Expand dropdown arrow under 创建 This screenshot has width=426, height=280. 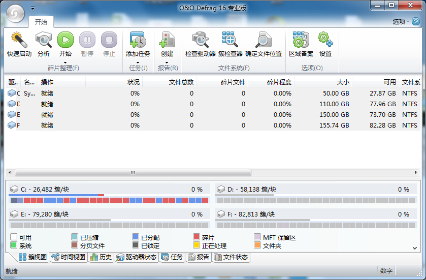(167, 63)
